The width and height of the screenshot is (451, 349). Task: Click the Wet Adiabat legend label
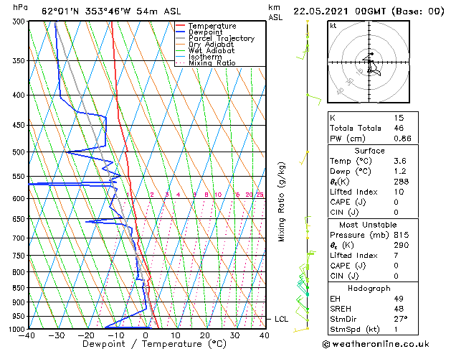click(212, 50)
